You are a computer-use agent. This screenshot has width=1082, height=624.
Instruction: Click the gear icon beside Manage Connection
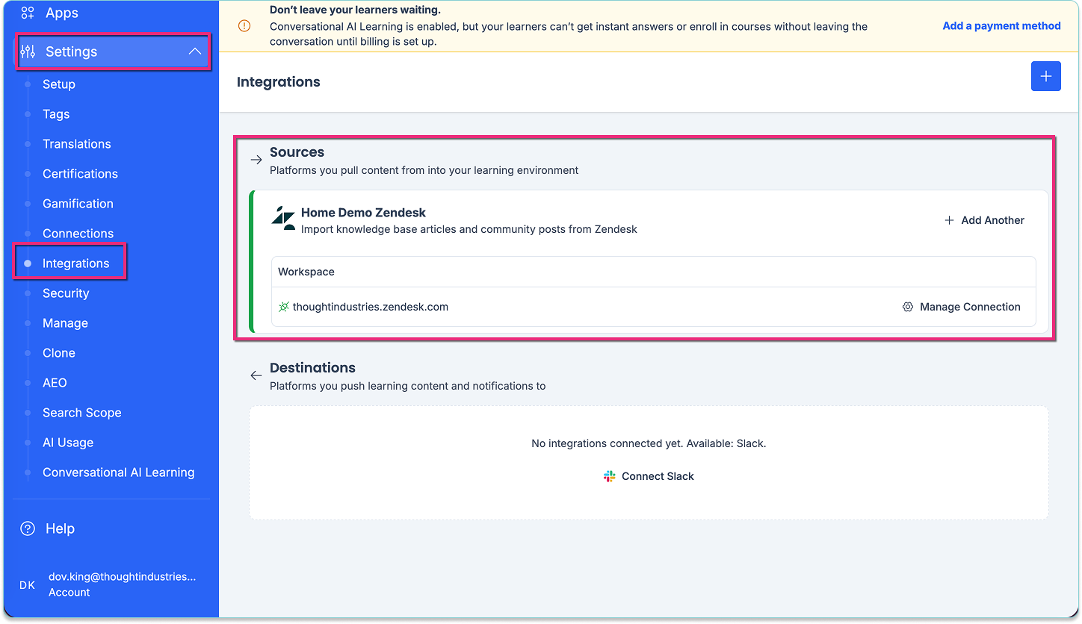[908, 307]
